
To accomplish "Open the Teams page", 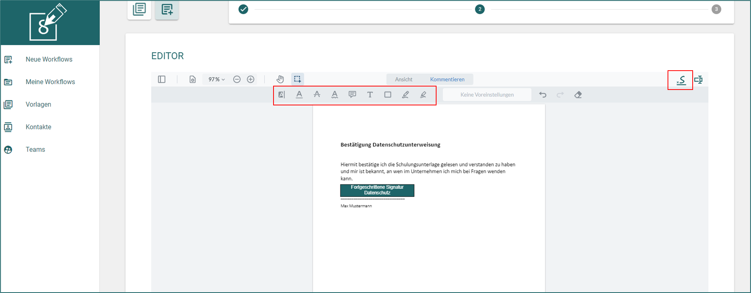I will point(35,149).
